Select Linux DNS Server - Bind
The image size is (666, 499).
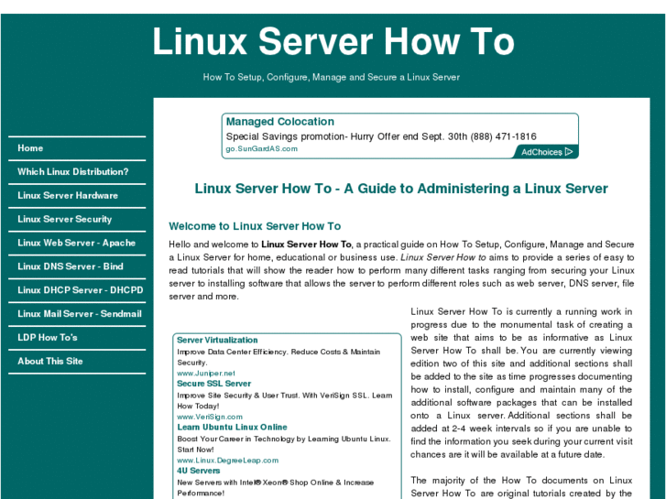(71, 266)
